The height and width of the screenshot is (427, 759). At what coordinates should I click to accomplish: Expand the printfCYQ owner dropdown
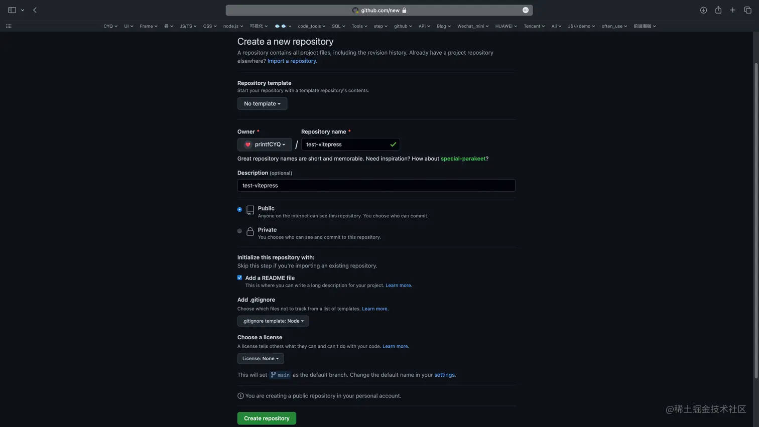tap(265, 145)
